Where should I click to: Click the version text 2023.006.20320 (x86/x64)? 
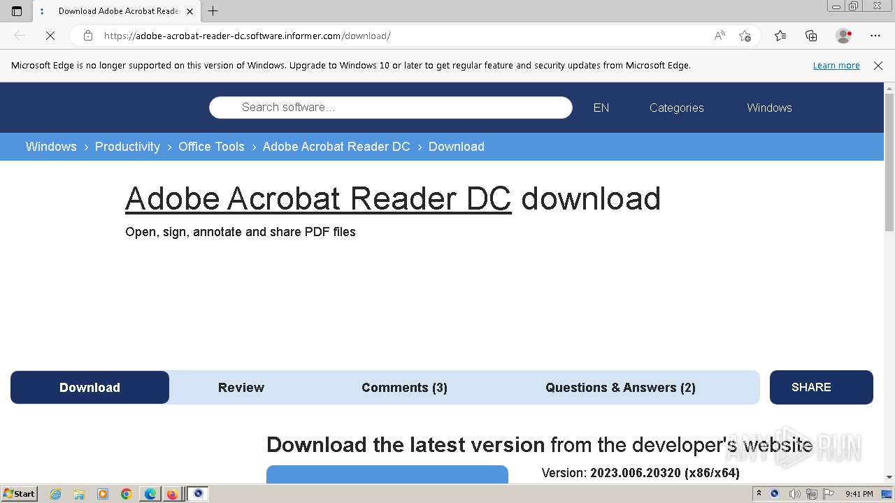point(665,473)
